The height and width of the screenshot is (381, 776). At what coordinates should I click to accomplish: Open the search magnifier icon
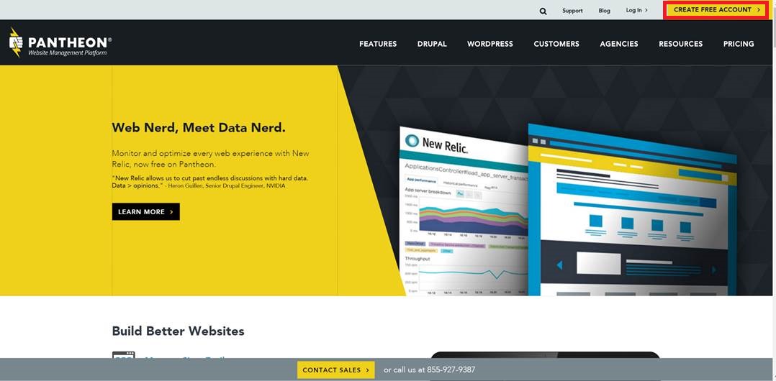(x=543, y=11)
